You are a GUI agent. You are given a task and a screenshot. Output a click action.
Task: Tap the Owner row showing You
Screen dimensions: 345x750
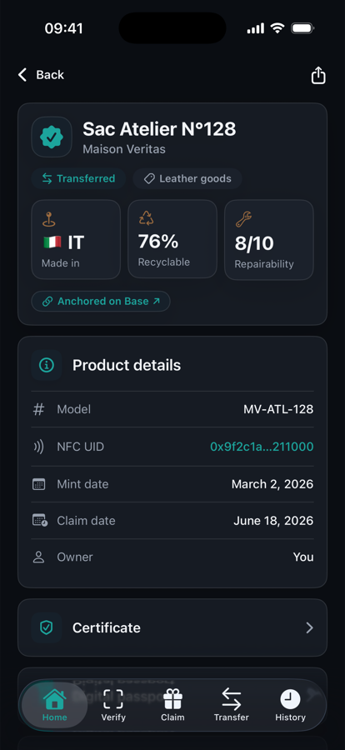[172, 557]
